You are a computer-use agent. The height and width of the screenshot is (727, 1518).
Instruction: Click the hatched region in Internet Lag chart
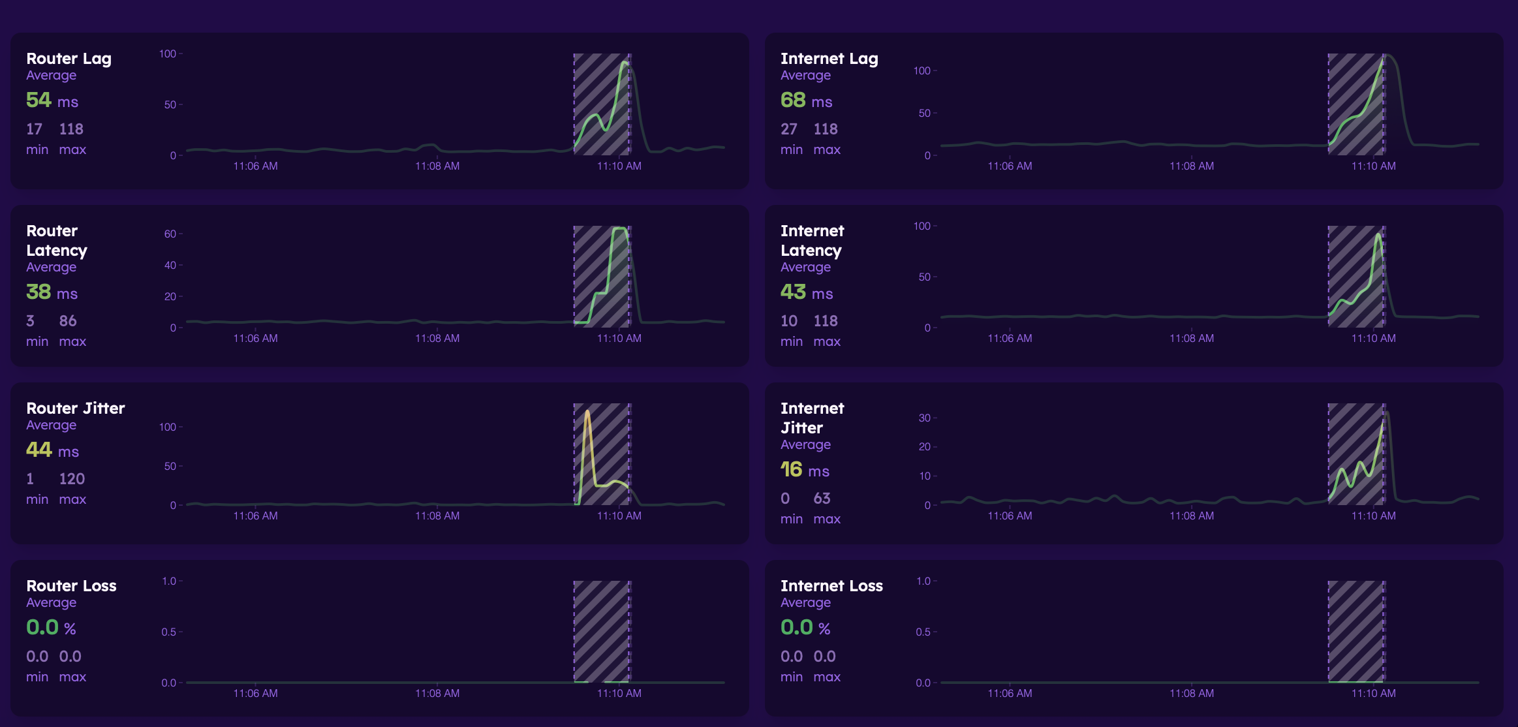point(1356,104)
